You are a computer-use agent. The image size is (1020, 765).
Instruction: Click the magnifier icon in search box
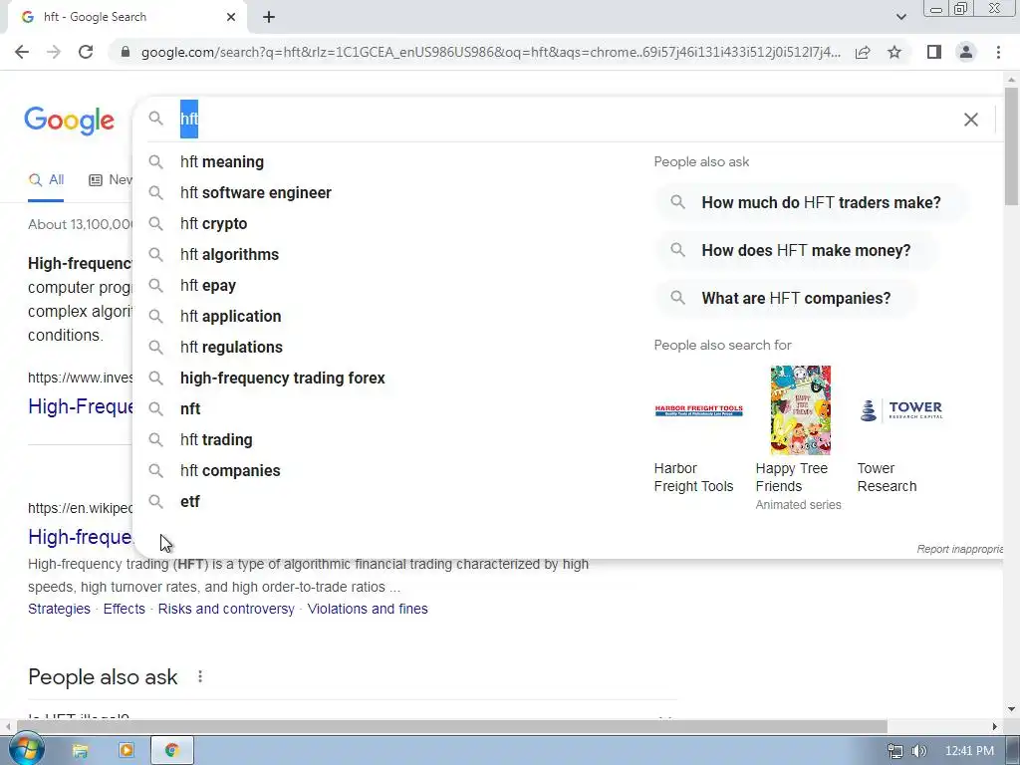pos(155,119)
